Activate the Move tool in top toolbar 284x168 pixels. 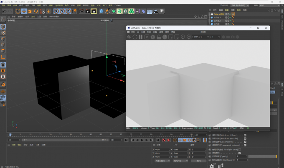tap(24, 11)
